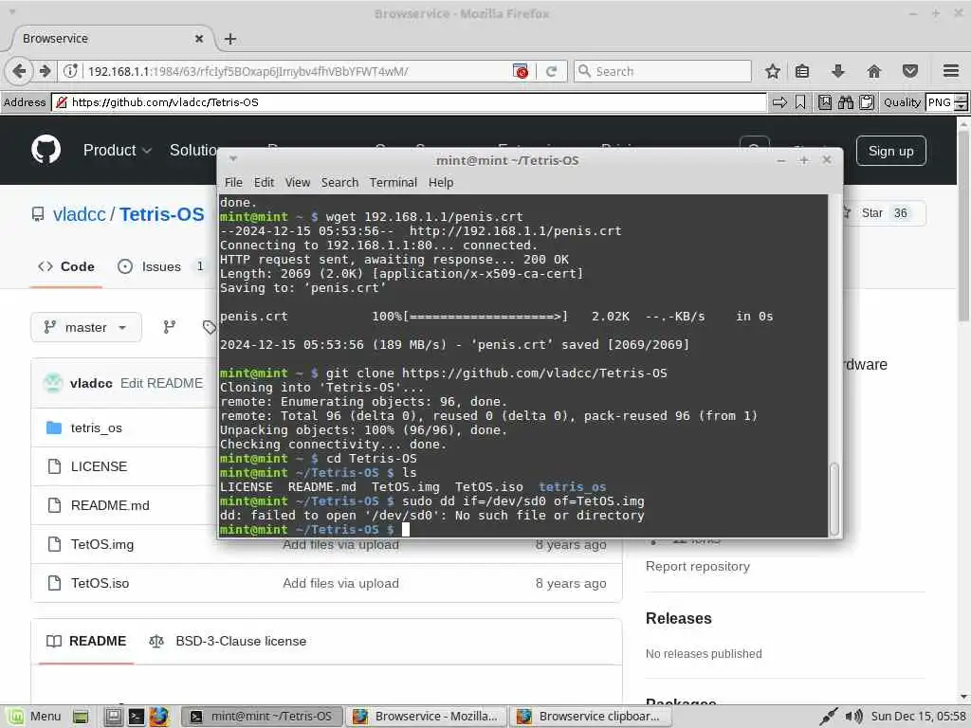Click Browservice find binoculars icon
The height and width of the screenshot is (728, 971).
click(x=845, y=102)
